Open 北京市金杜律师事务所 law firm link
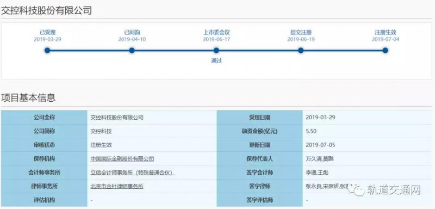Image resolution: width=435 pixels, height=209 pixels. pos(117,186)
